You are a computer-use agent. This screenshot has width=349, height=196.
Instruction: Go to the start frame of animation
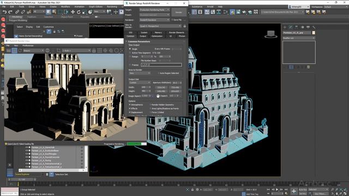(x=268, y=189)
